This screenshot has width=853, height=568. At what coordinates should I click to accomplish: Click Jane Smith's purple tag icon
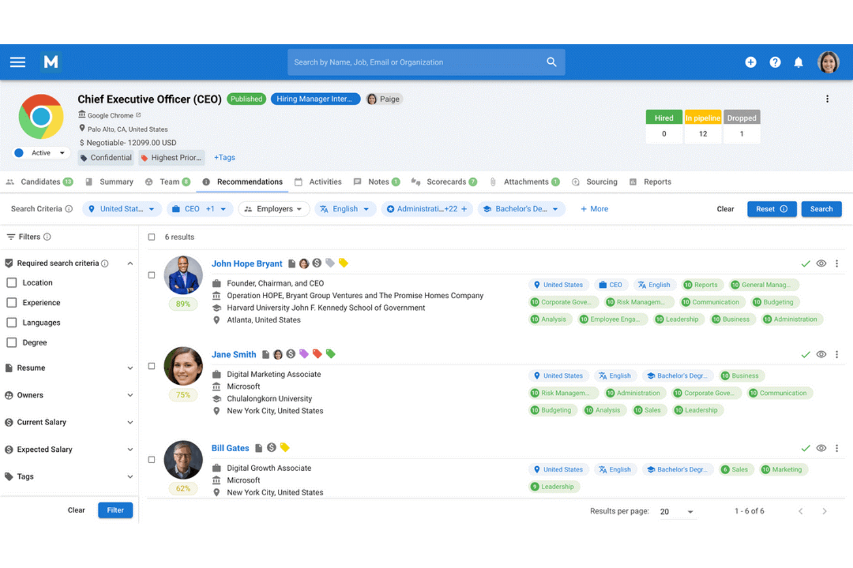304,354
